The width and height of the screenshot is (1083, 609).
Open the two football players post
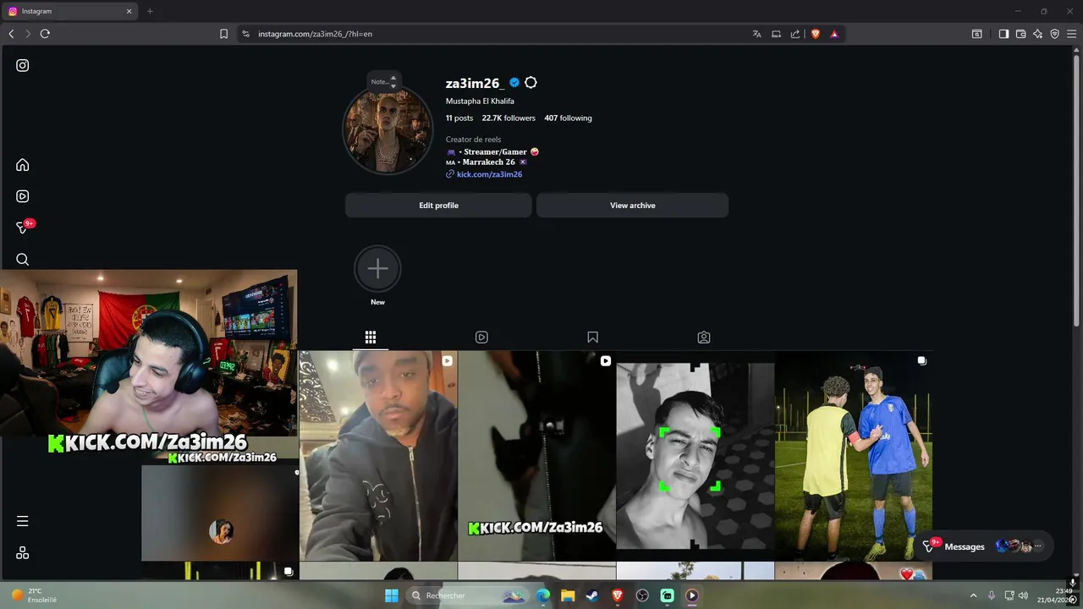click(854, 455)
